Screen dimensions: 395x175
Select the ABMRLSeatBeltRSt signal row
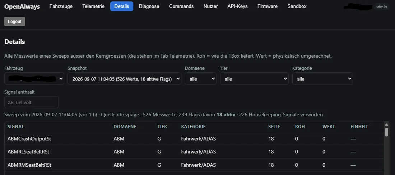click(194, 152)
